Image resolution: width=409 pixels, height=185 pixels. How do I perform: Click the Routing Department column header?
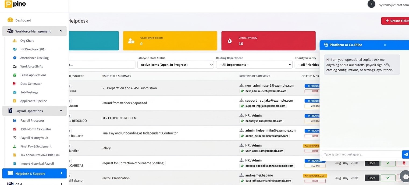255,76
